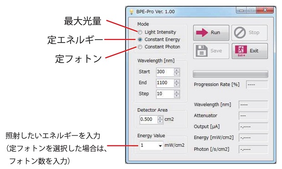Click the Run button with arrow icon
The width and height of the screenshot is (282, 169).
pos(211,33)
